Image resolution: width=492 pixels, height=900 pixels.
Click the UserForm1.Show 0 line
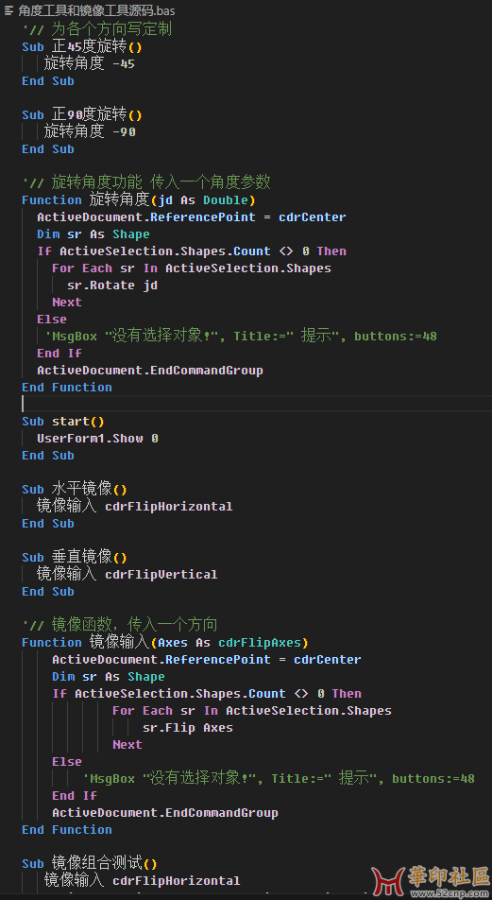[97, 439]
